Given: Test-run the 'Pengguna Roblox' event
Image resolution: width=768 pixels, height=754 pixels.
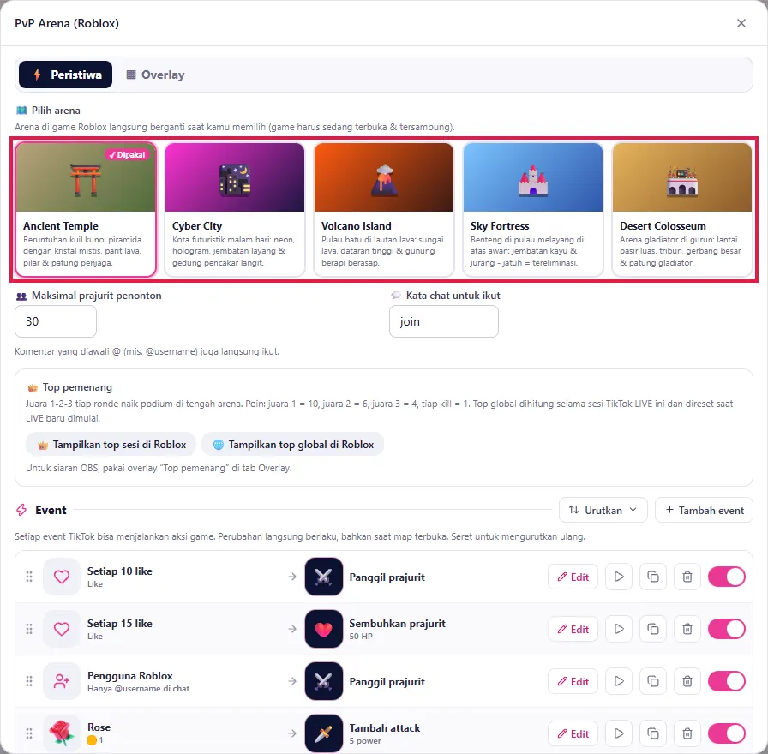Looking at the screenshot, I should coord(619,681).
